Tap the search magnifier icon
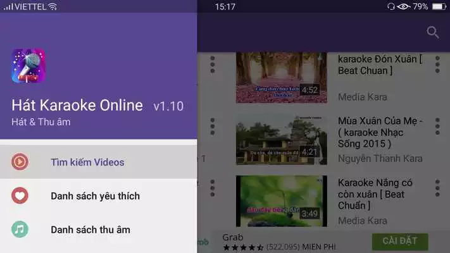 pyautogui.click(x=432, y=32)
